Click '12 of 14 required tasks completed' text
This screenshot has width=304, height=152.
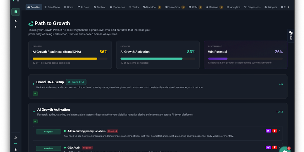pyautogui.click(x=51, y=63)
